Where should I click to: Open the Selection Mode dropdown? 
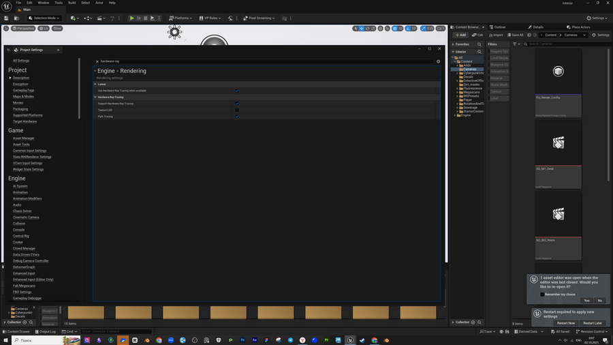[44, 18]
